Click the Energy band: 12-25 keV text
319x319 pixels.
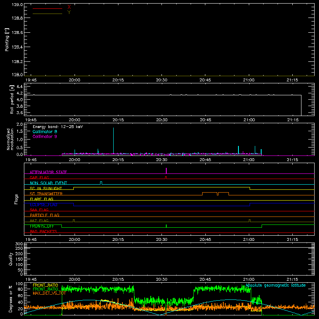click(58, 127)
